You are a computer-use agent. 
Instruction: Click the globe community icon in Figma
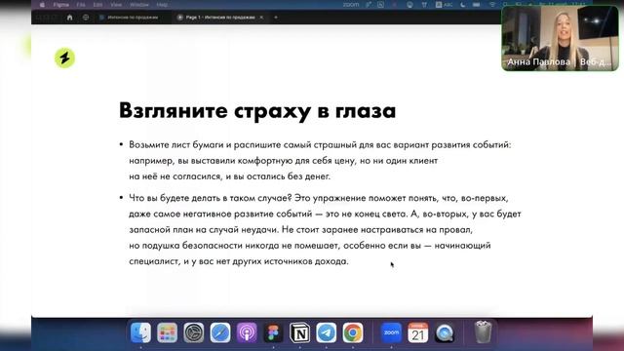pyautogui.click(x=86, y=18)
